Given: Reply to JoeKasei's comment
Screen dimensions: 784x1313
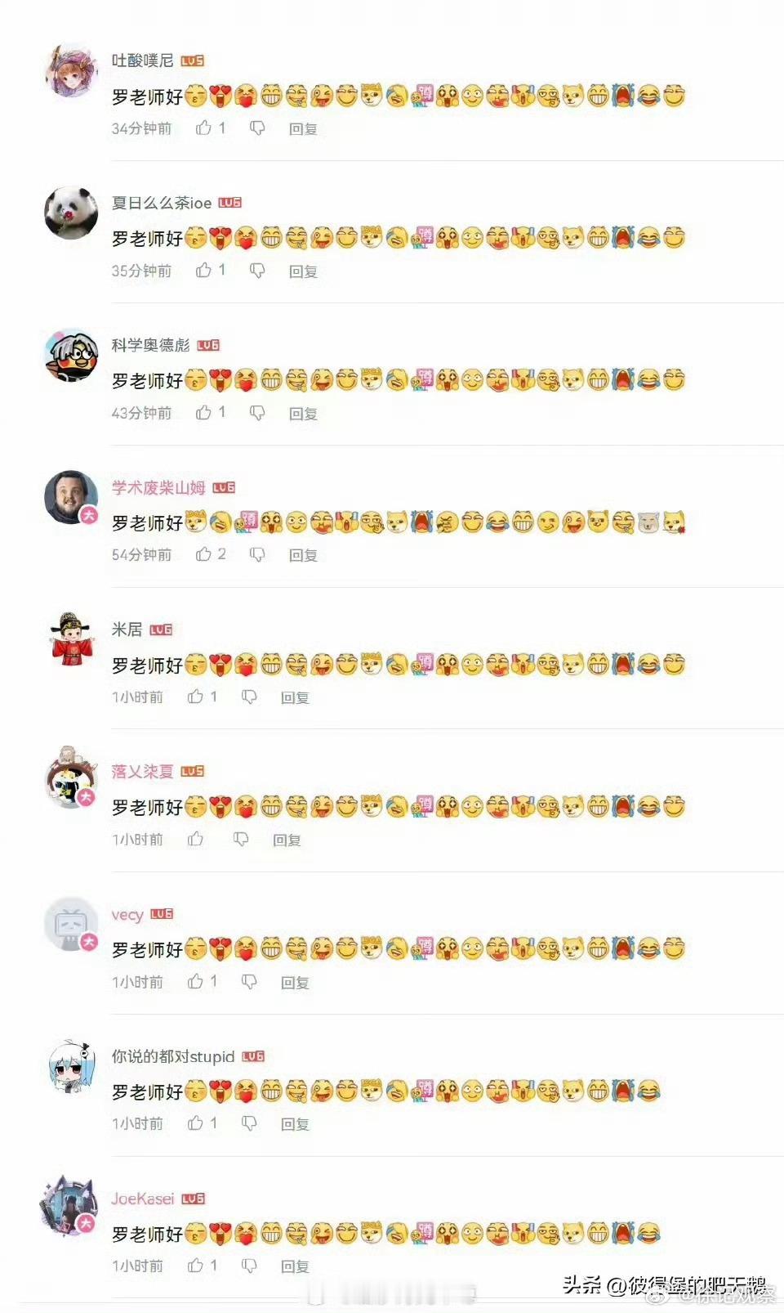Looking at the screenshot, I should coord(295,1266).
